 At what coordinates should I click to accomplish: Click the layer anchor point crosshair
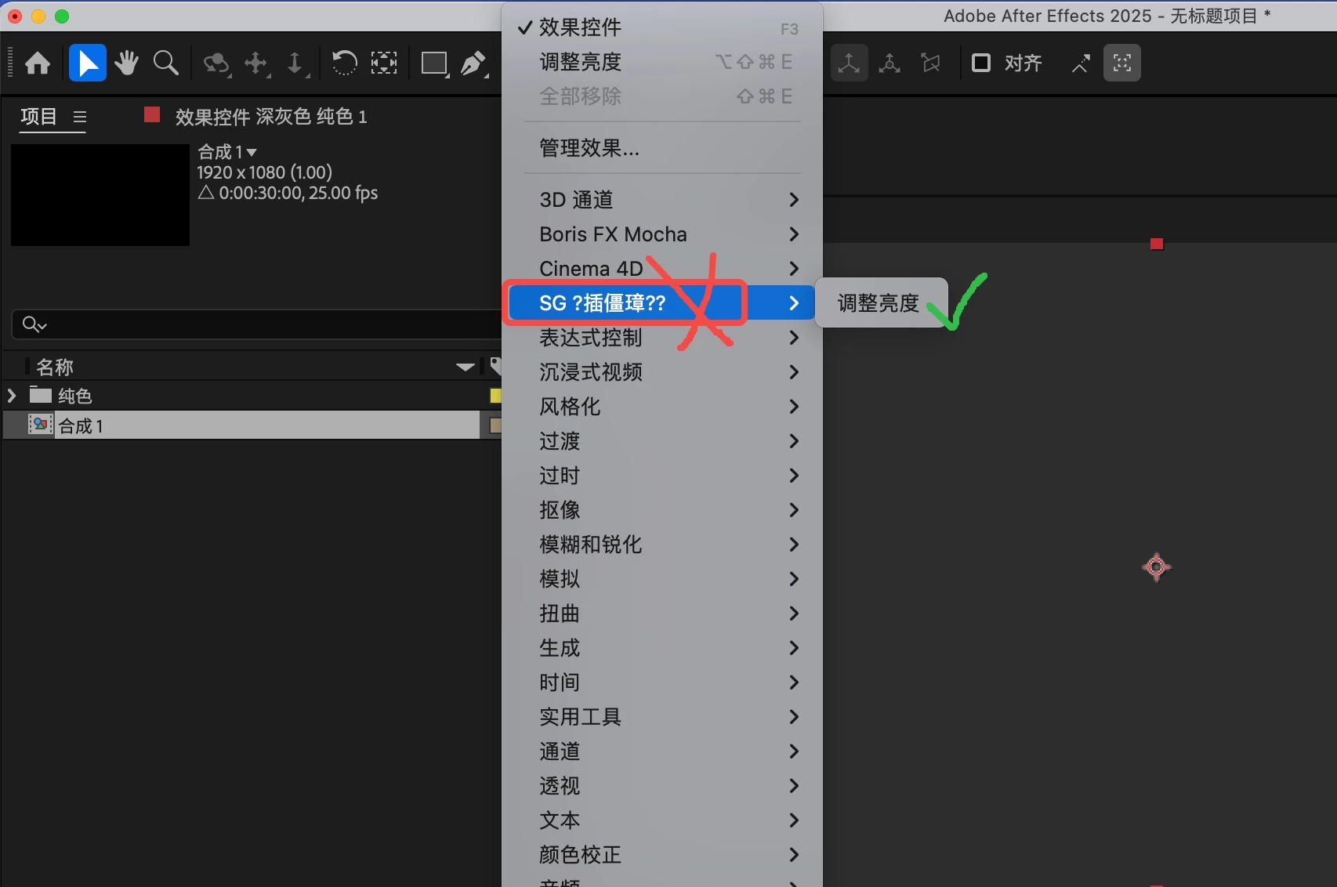tap(1157, 567)
